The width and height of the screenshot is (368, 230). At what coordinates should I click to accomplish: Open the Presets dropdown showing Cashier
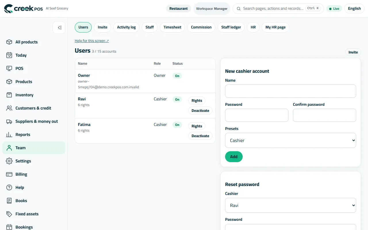[291, 140]
